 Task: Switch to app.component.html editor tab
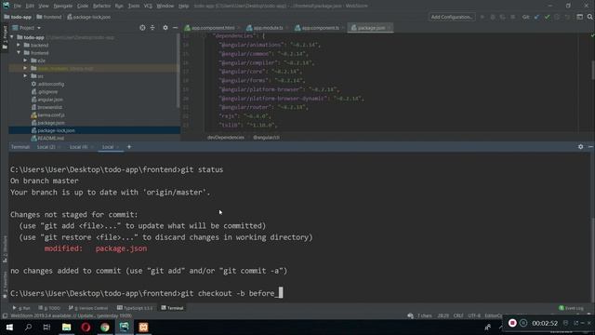point(213,28)
